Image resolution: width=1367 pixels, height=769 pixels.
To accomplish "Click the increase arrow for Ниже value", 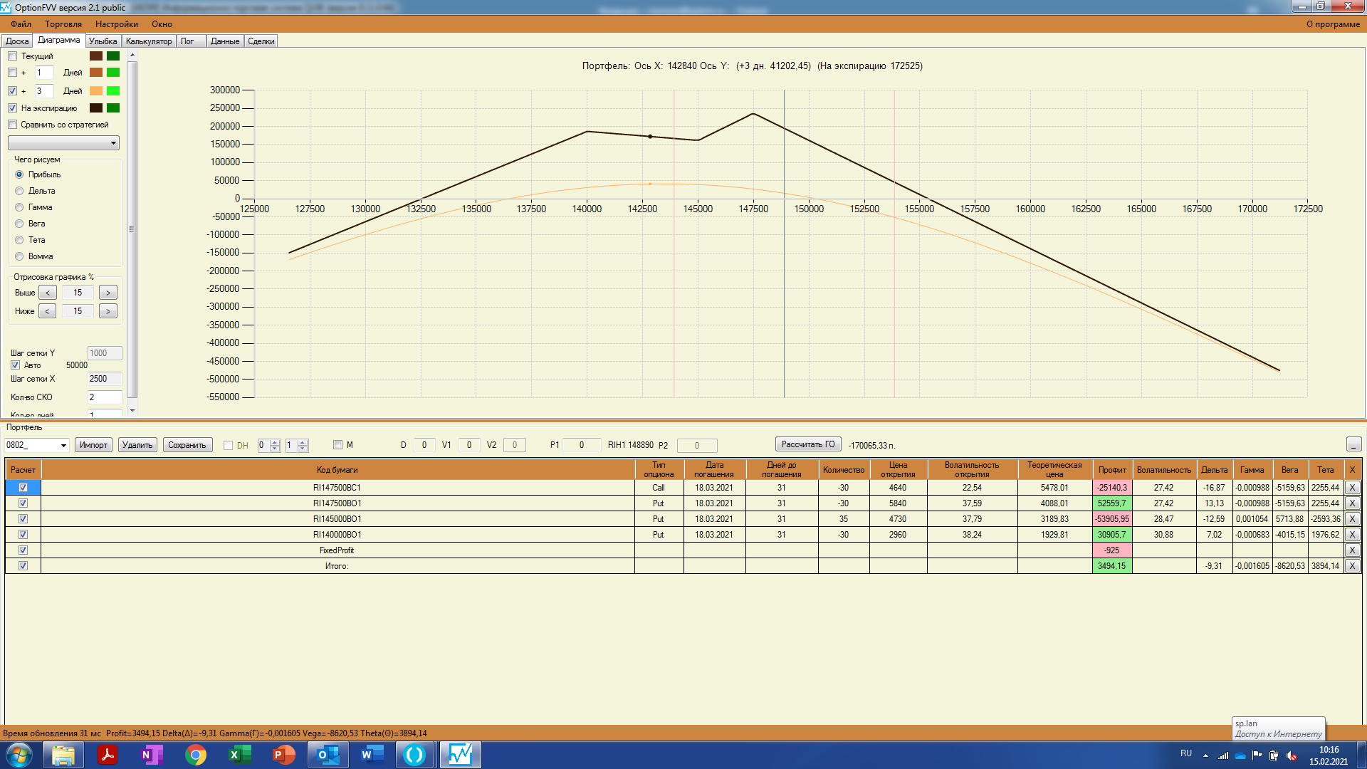I will click(x=108, y=311).
